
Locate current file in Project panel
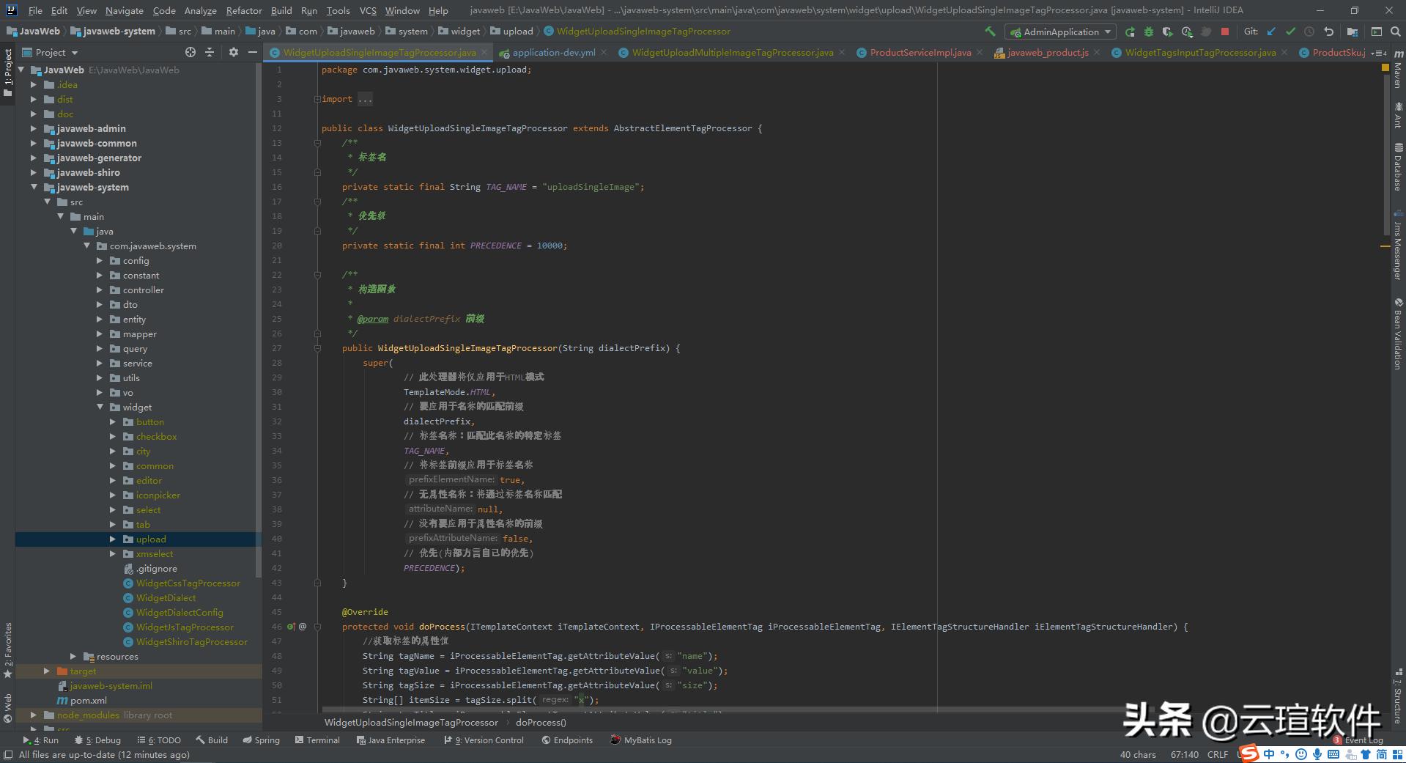pos(190,52)
